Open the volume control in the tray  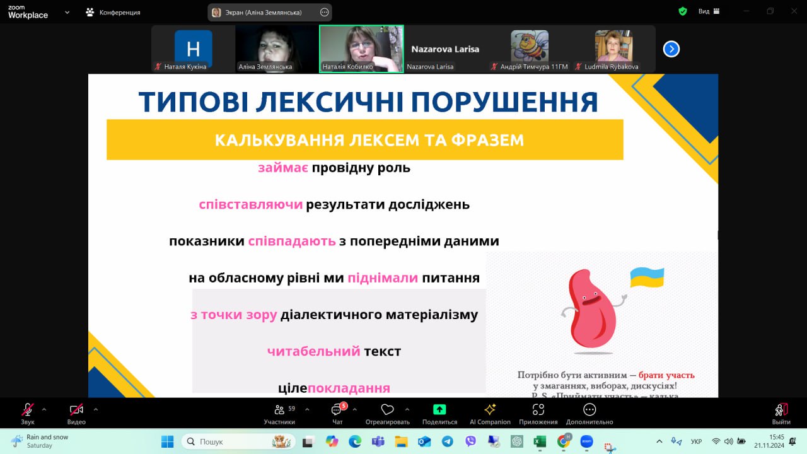[729, 441]
